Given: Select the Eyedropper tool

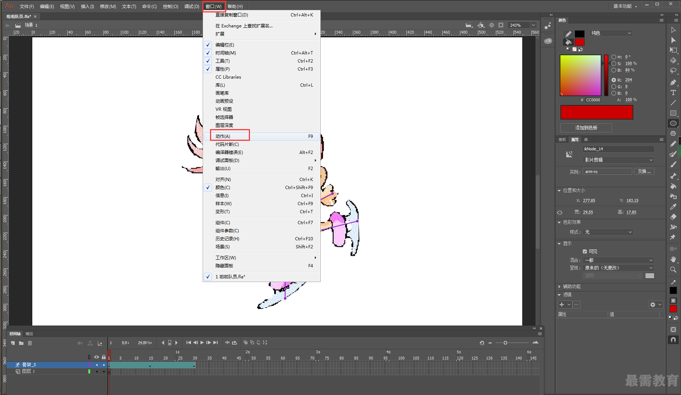Looking at the screenshot, I should coord(673,207).
